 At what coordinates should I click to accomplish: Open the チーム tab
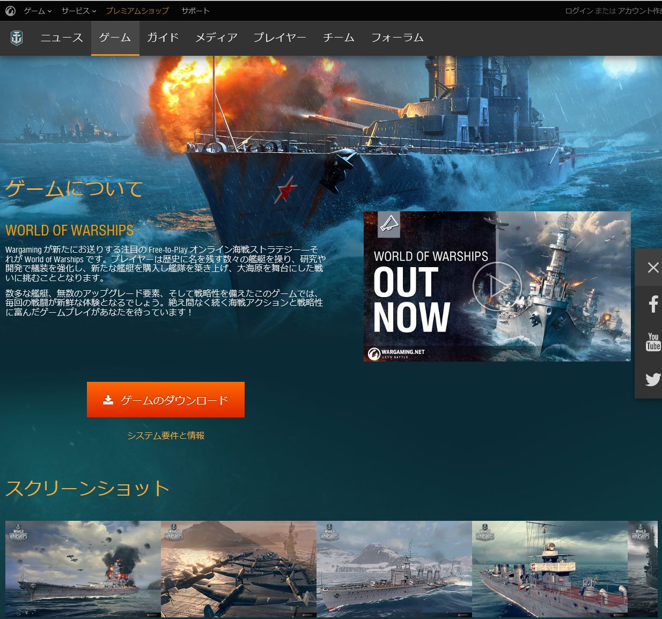click(339, 38)
